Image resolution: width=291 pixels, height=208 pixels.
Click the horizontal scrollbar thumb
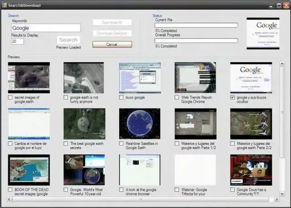(x=140, y=199)
